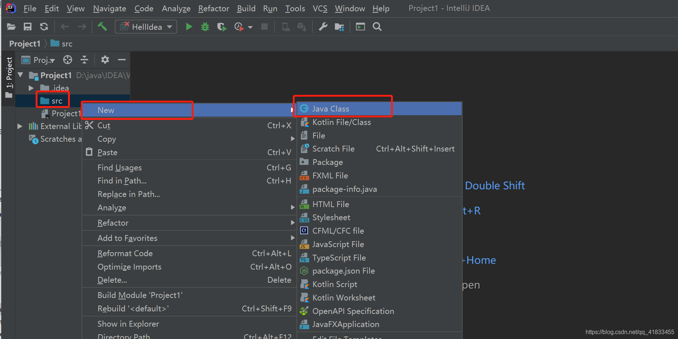Open Project Structure icon
The height and width of the screenshot is (339, 678).
[x=339, y=27]
